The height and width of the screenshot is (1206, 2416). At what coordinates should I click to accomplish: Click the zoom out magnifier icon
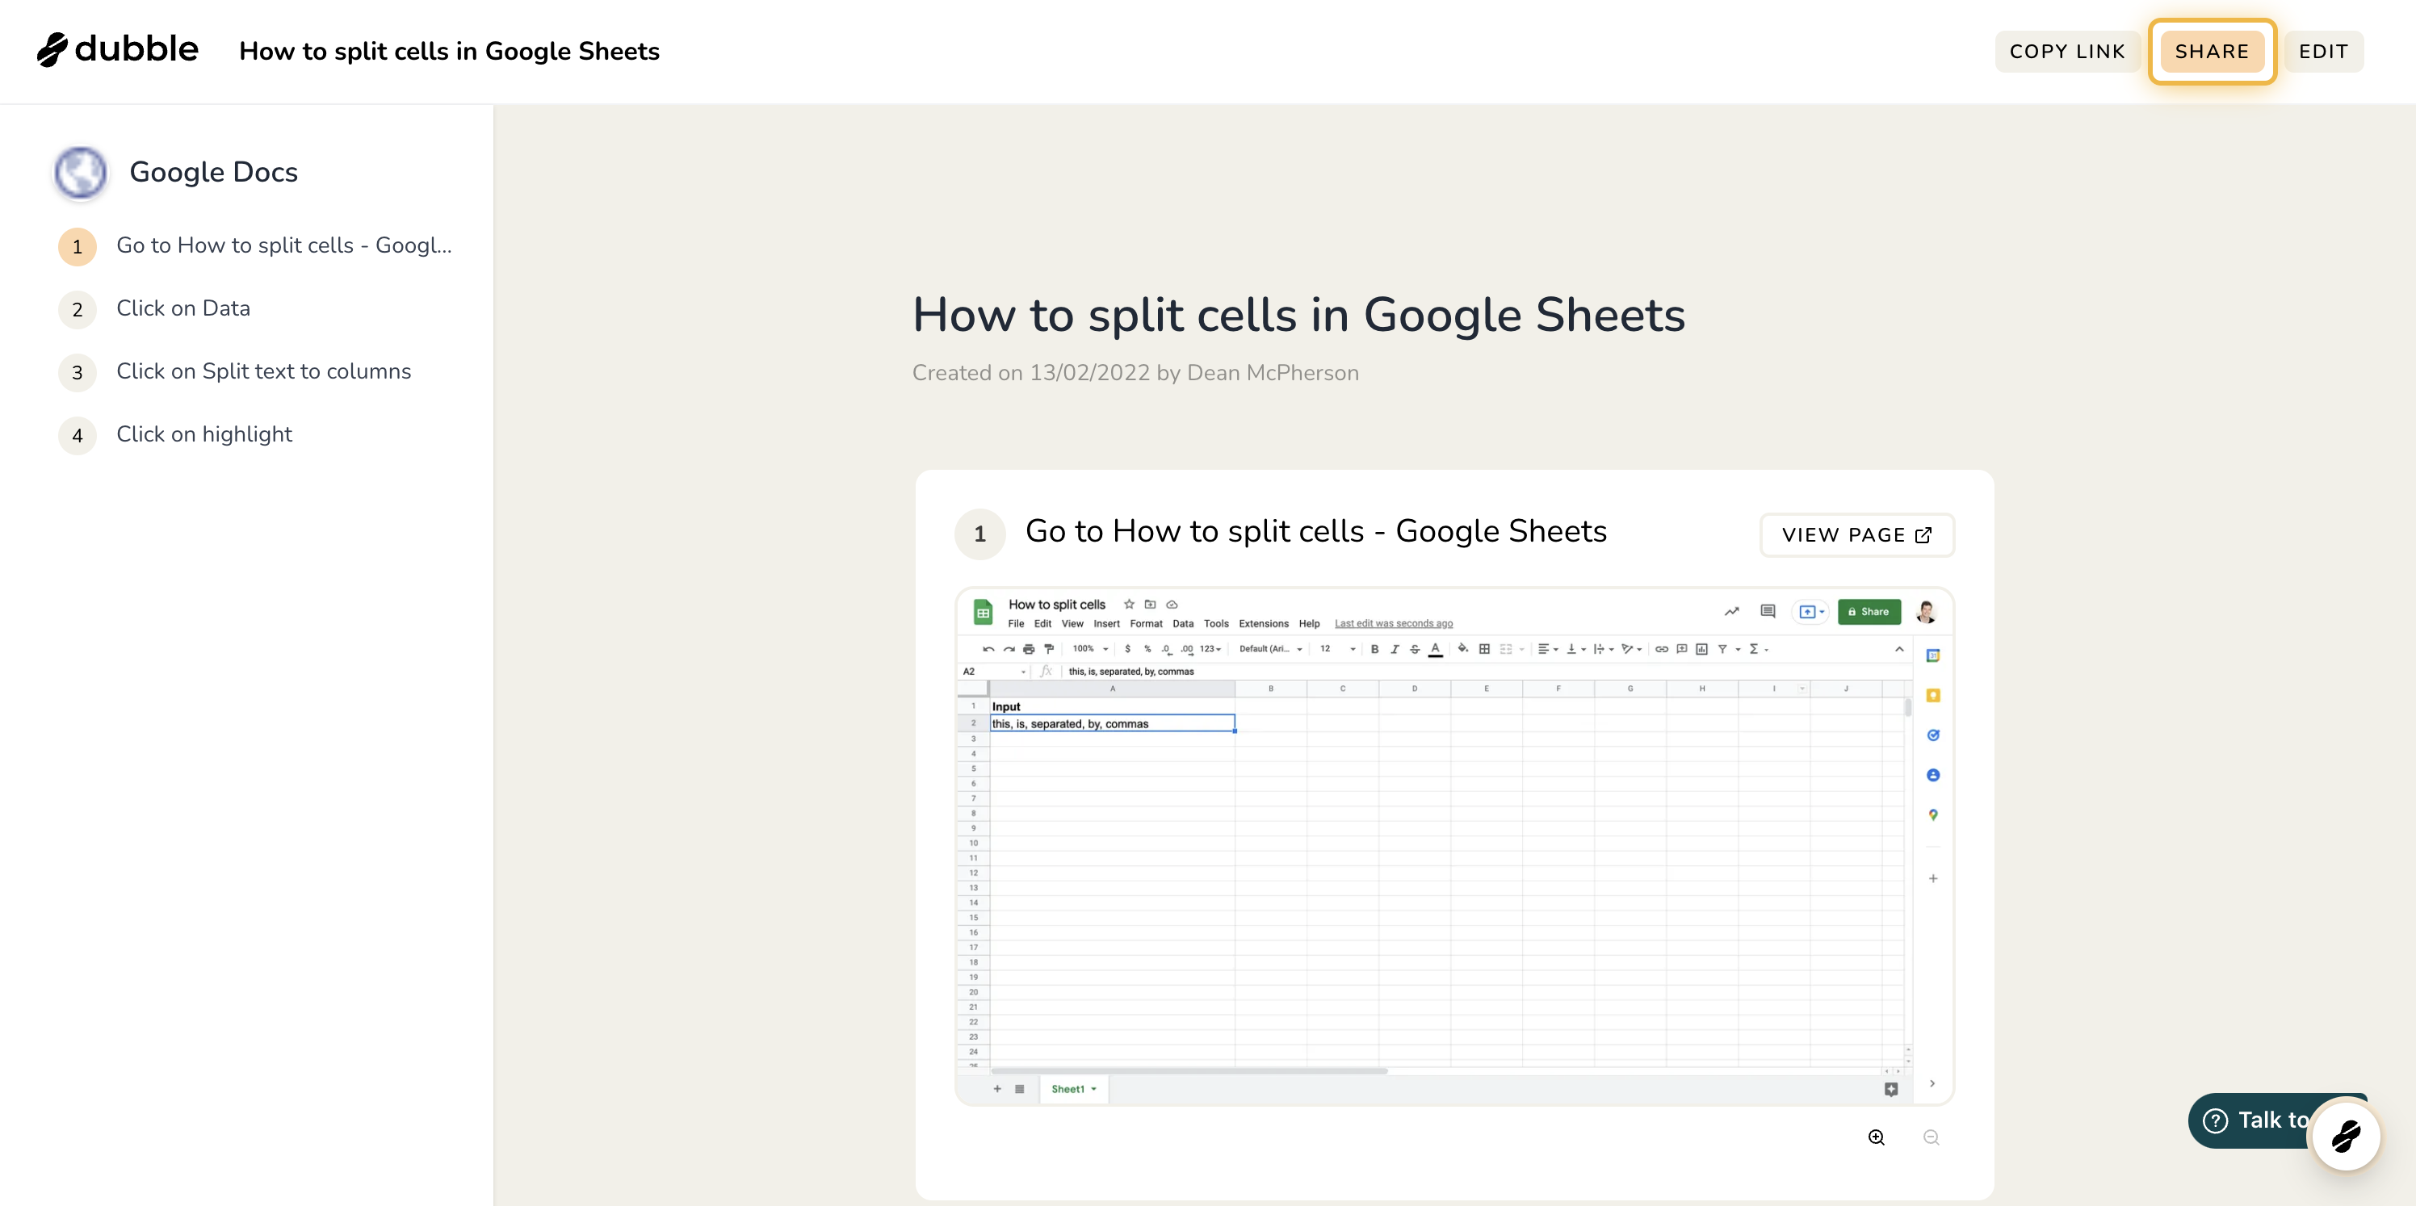point(1932,1137)
